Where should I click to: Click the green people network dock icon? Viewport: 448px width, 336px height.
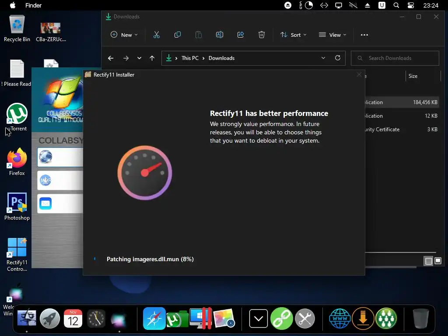[386, 318]
